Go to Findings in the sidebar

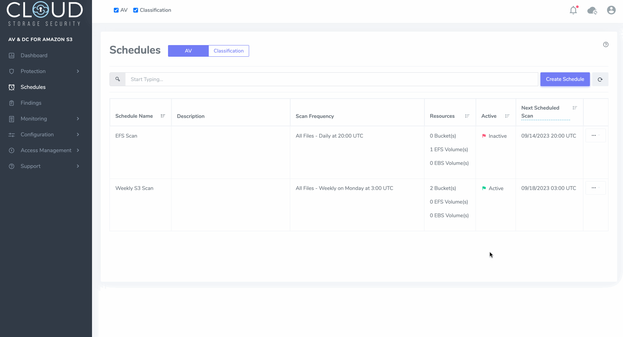pyautogui.click(x=31, y=103)
